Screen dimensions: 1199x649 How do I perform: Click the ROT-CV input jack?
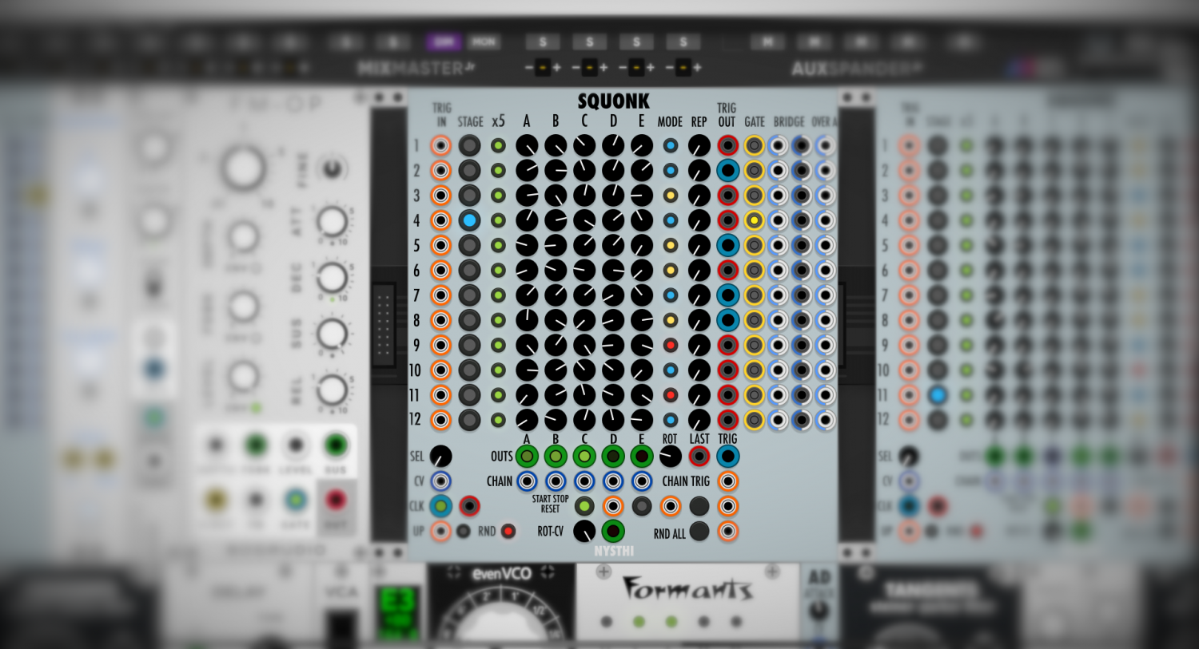click(x=613, y=531)
